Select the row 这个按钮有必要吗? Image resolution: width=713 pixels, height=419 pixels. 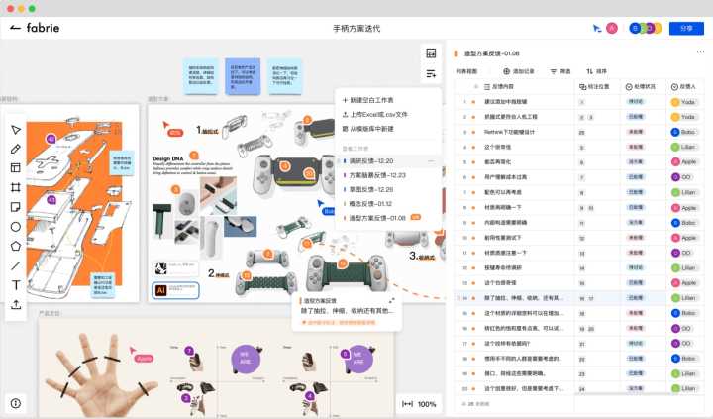[x=579, y=344]
